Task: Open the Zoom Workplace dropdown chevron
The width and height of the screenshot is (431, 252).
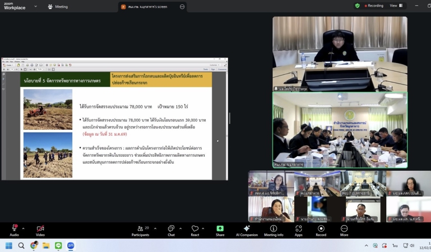Action: pyautogui.click(x=36, y=6)
